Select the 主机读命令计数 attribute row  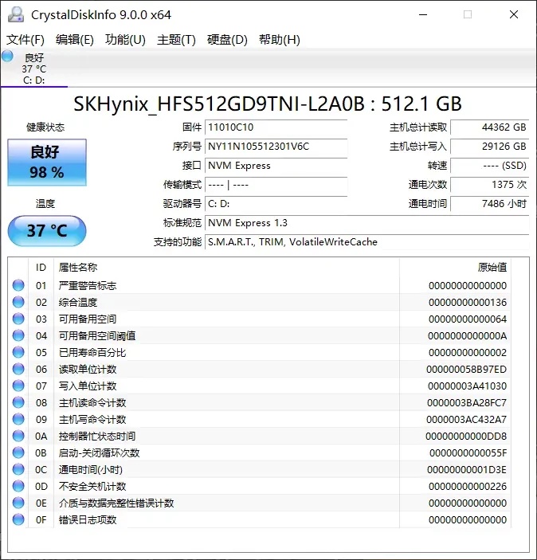260,402
